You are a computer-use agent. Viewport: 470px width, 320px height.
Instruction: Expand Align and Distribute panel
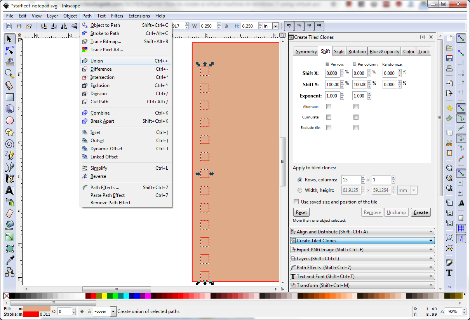click(362, 232)
